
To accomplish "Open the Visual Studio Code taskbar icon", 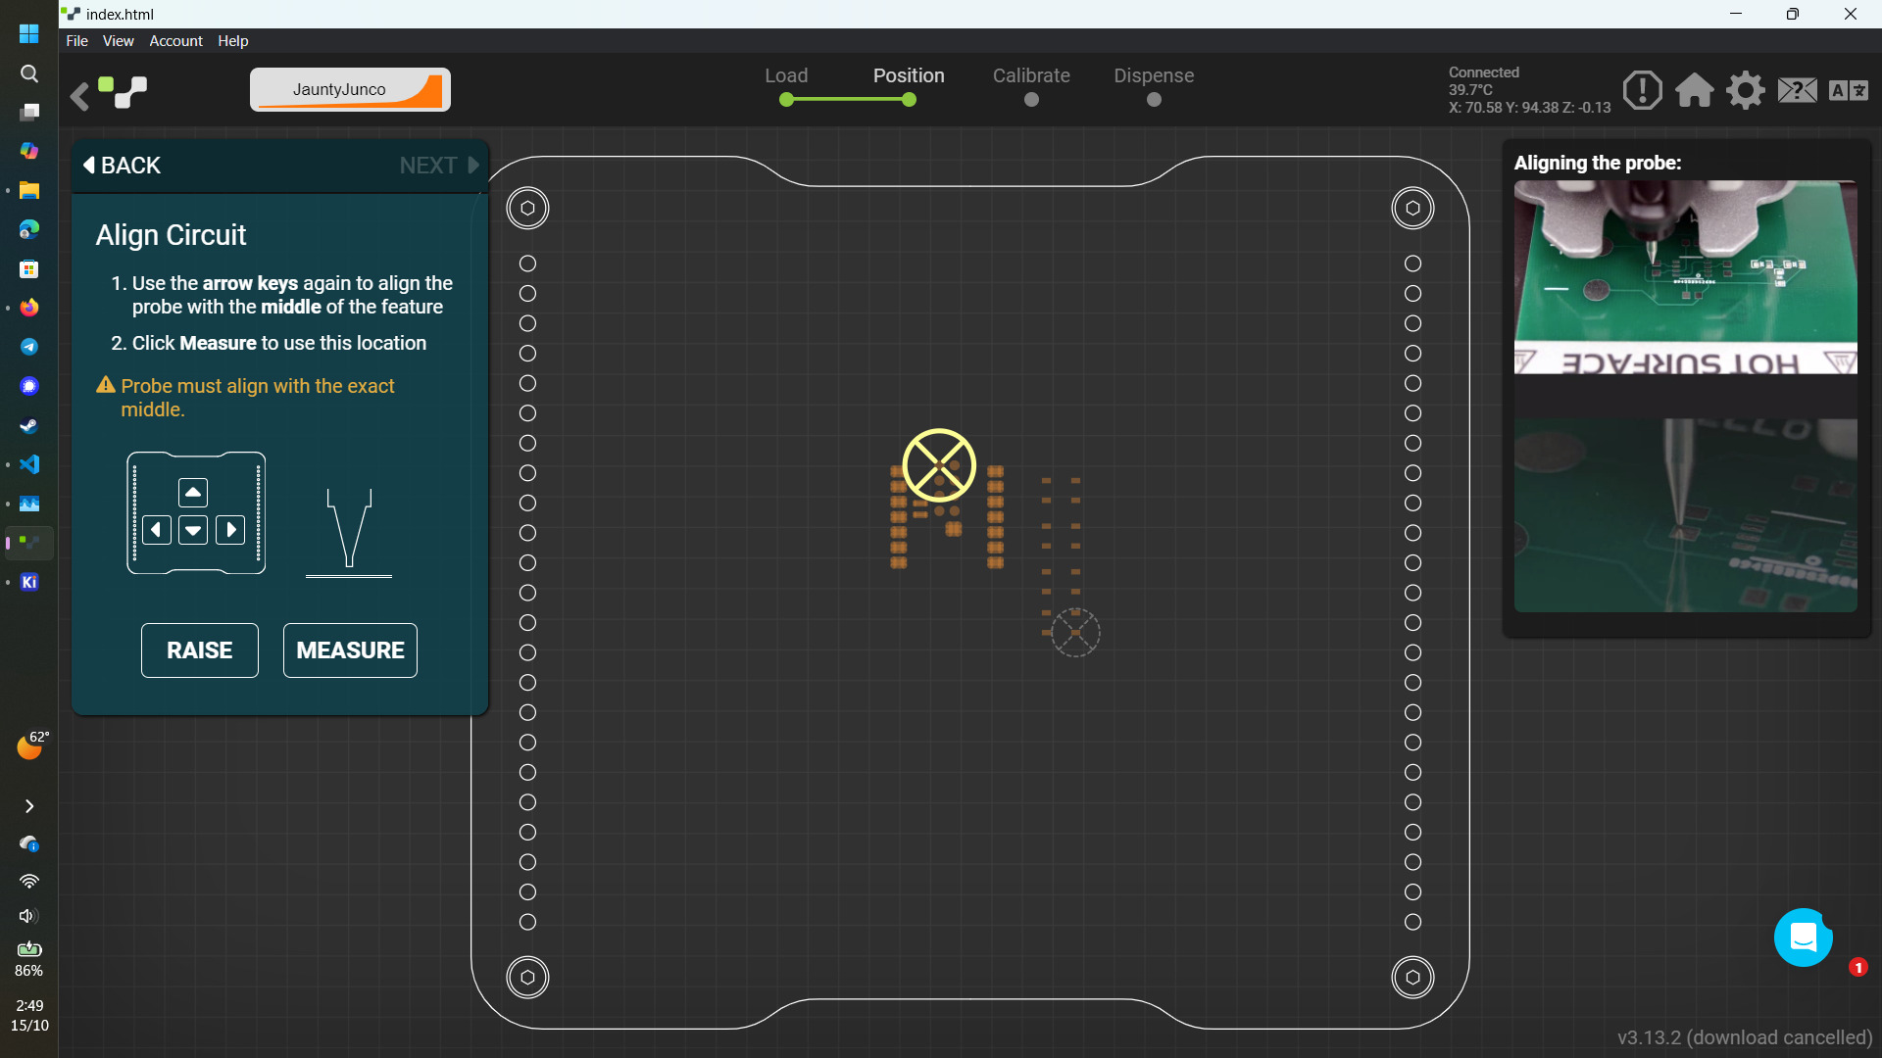I will (x=29, y=464).
